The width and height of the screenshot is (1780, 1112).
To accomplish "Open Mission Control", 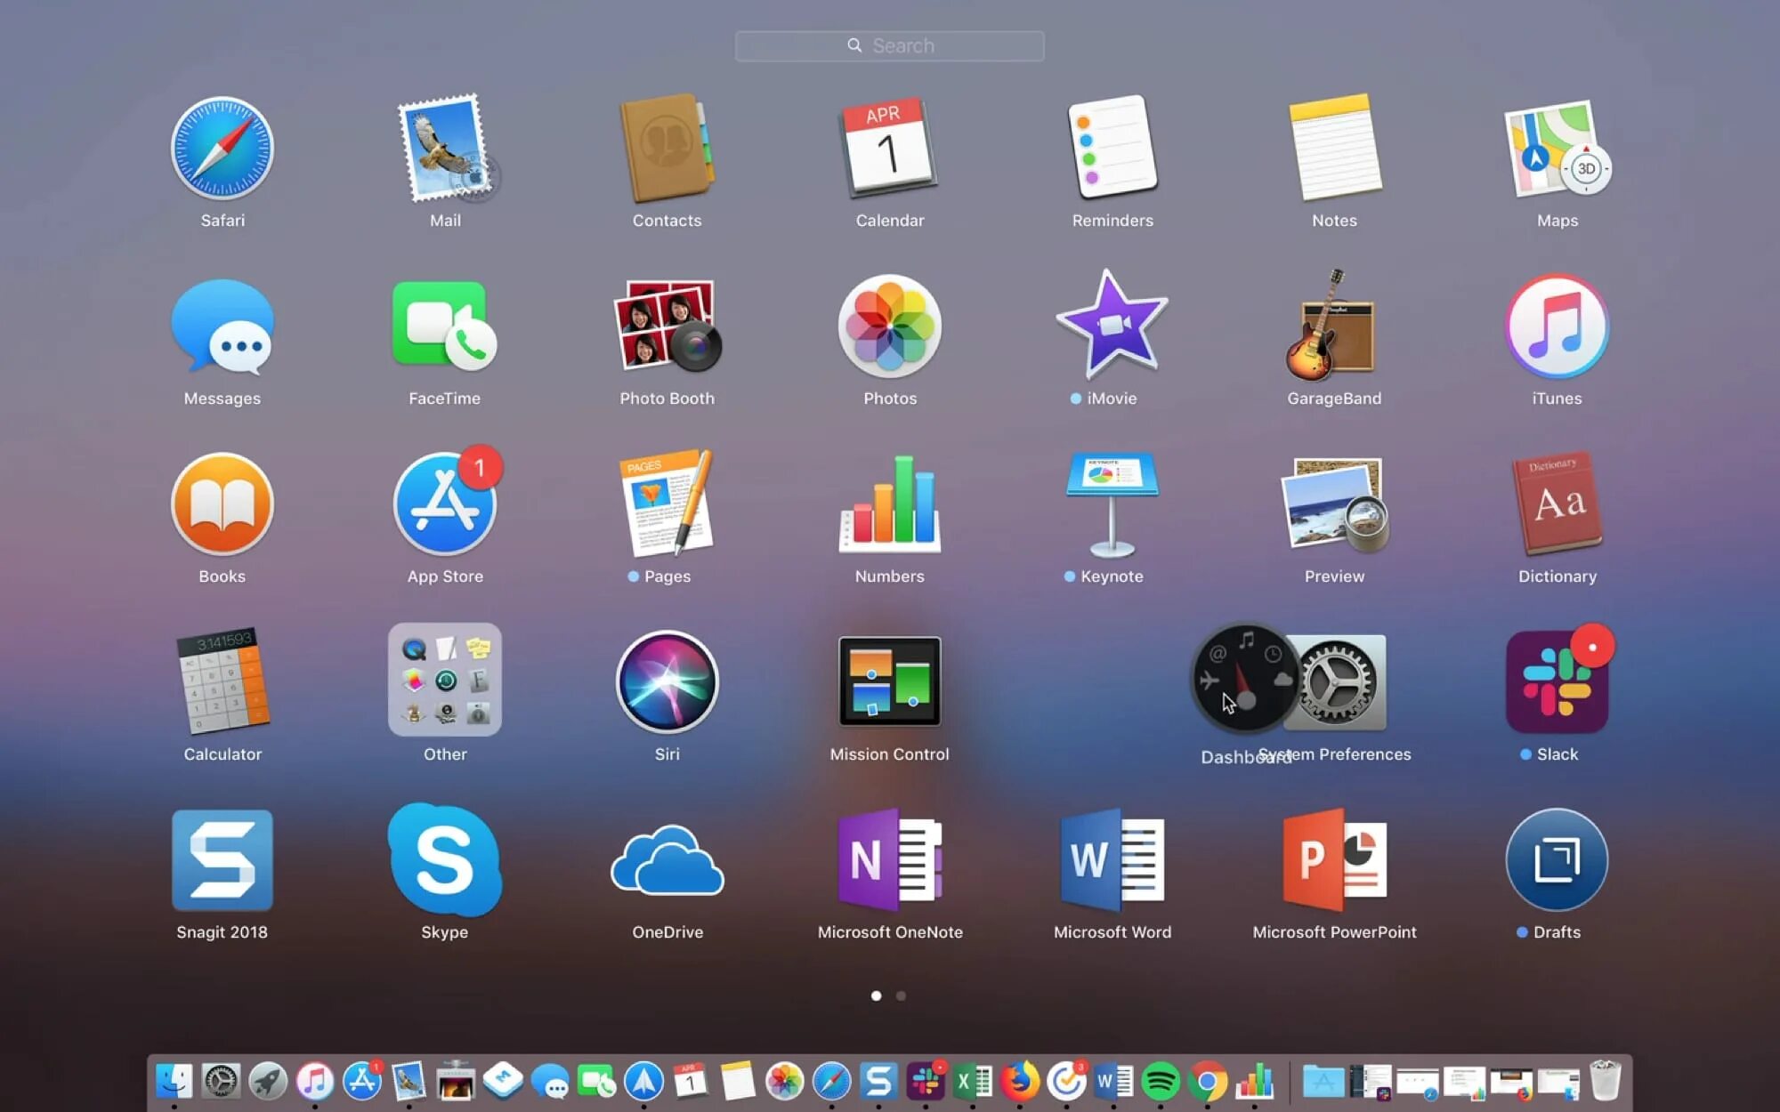I will (889, 682).
